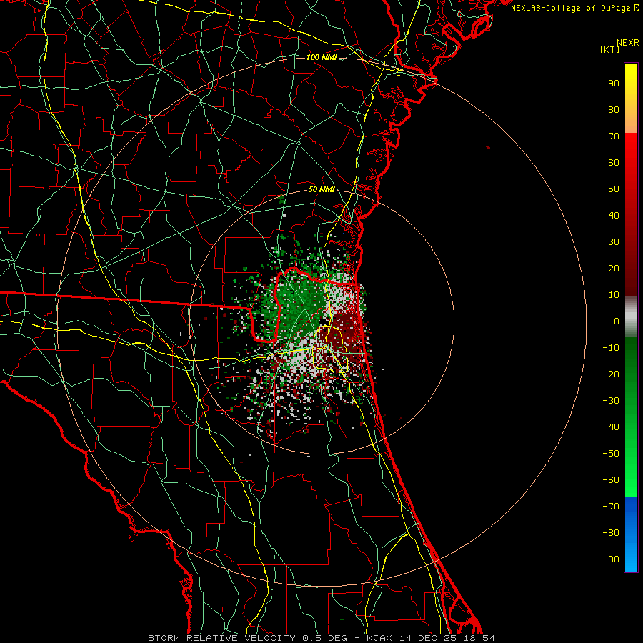This screenshot has height=643, width=643.
Task: Click the "50 NMI" range ring label
Action: pos(321,189)
